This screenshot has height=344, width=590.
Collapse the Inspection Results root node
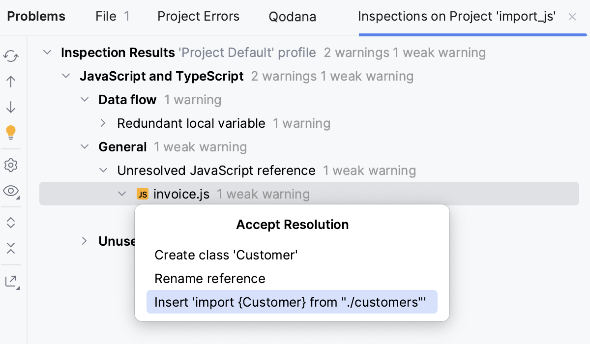click(x=47, y=52)
